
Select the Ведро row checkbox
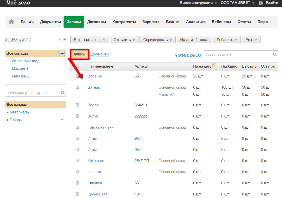click(x=77, y=105)
